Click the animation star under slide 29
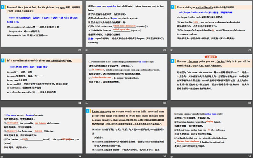Screen dimensions: 253x158 coord(87,50)
